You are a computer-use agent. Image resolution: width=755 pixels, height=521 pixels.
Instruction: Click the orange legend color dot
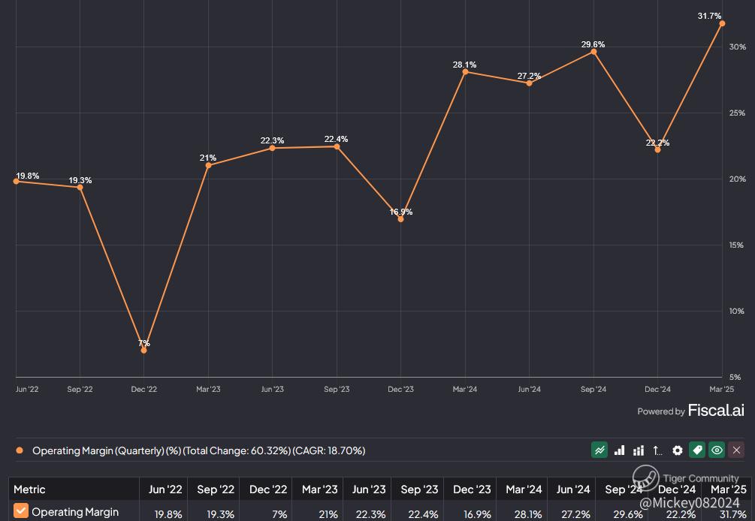[x=20, y=451]
